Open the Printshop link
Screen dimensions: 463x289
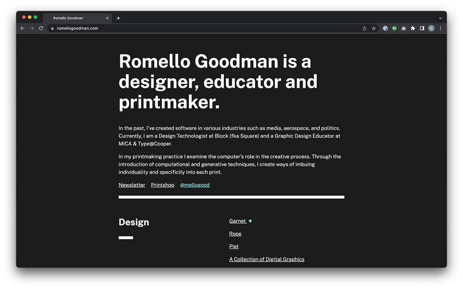(162, 185)
